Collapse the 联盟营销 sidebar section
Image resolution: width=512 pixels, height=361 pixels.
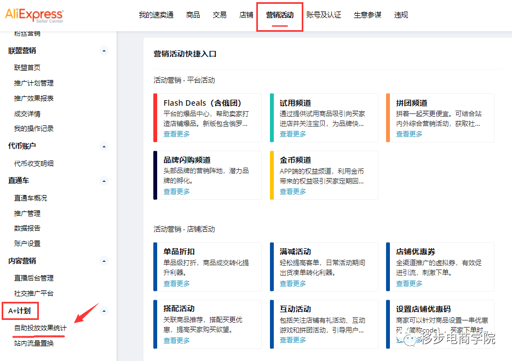tap(103, 50)
